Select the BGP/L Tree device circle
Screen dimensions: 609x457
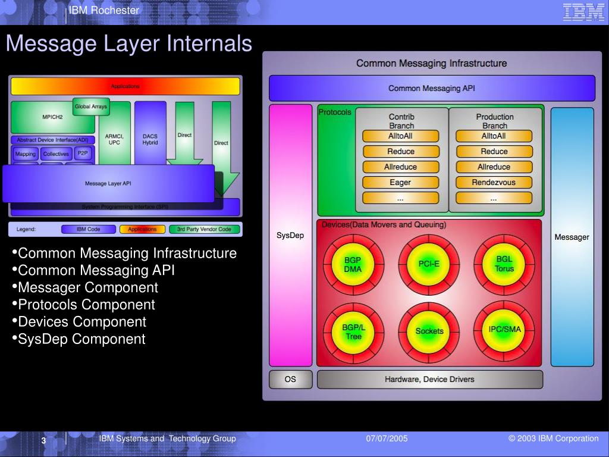pos(353,333)
